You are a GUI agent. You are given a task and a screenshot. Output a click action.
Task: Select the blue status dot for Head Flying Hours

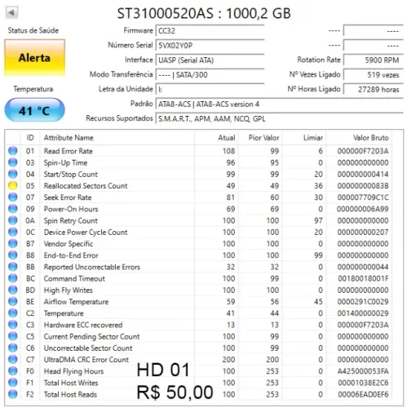[x=12, y=371]
